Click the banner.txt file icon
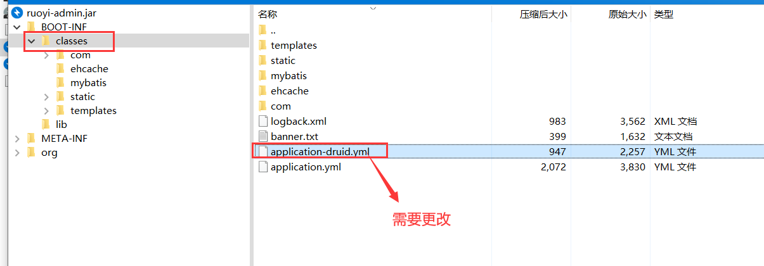The width and height of the screenshot is (764, 266). (x=263, y=136)
